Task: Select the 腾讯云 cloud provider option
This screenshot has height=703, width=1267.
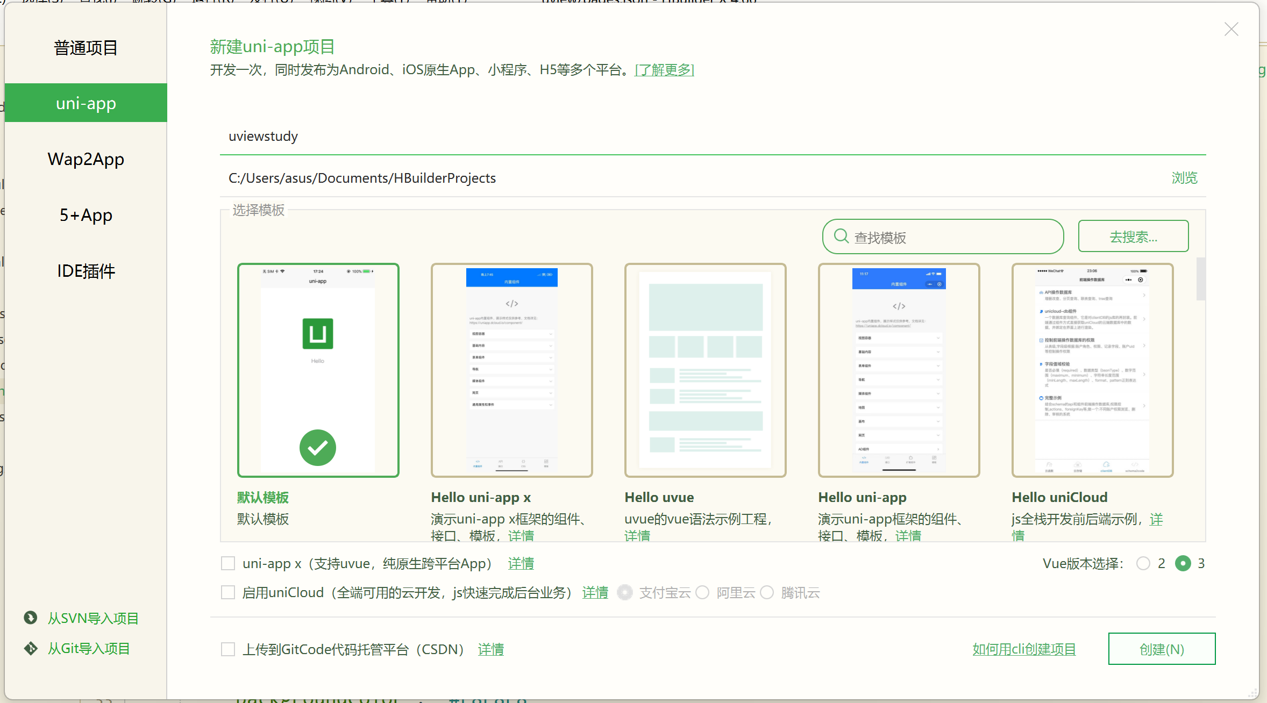Action: 767,592
